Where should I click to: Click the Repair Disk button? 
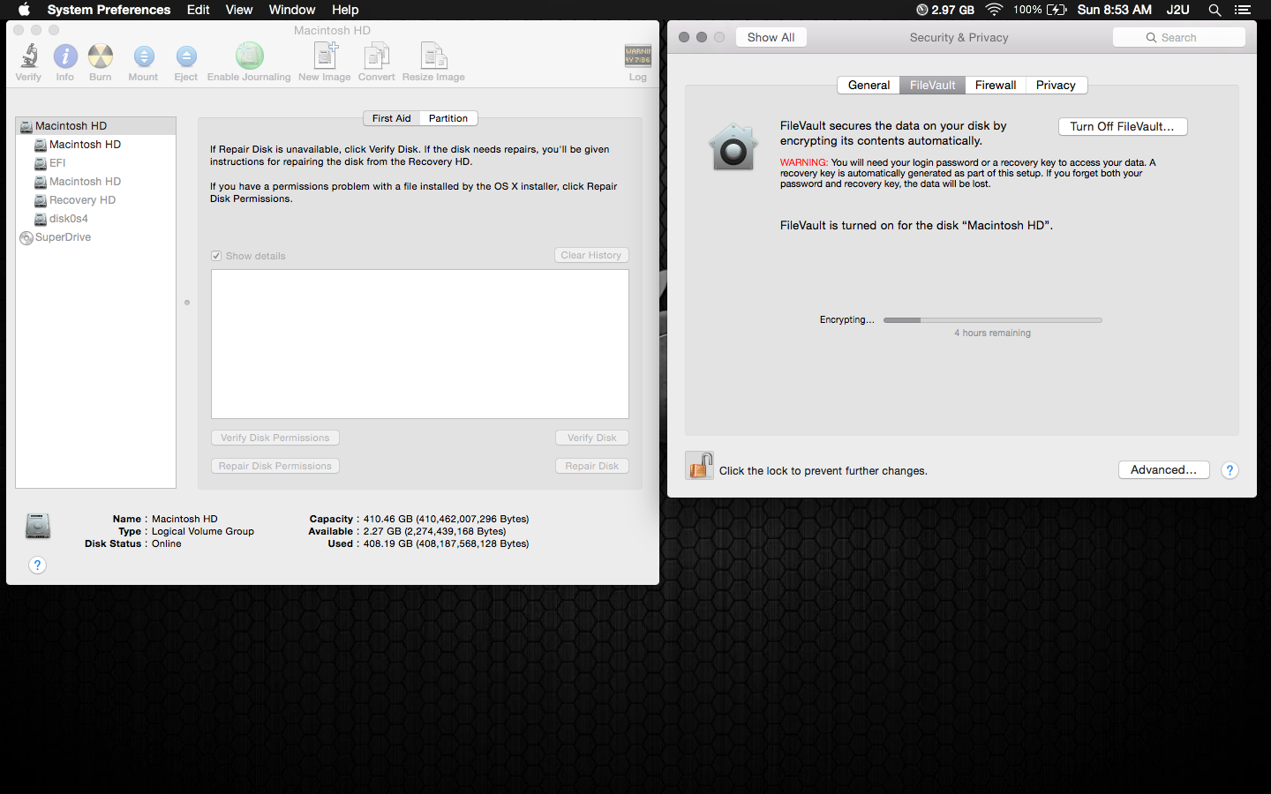pos(592,466)
